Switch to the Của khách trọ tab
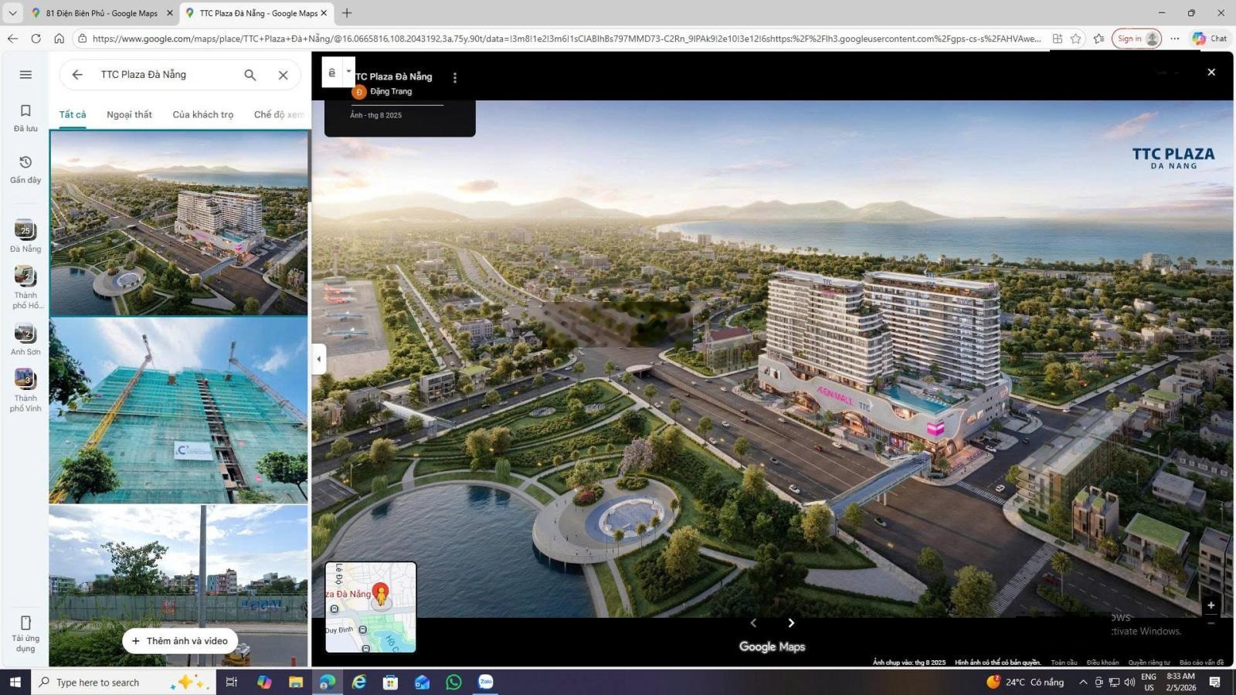 (202, 115)
